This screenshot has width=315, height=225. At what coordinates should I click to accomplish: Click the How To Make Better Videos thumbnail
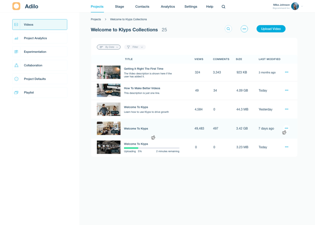pos(108,90)
